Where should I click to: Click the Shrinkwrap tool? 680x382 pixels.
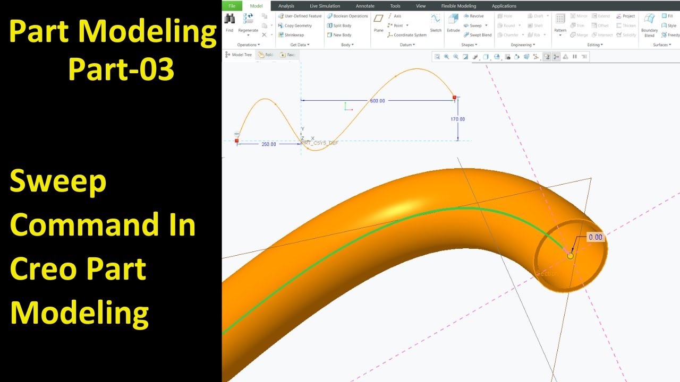click(291, 35)
